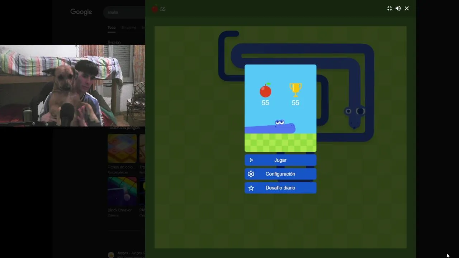459x258 pixels.
Task: Mute the game sound speaker icon
Action: click(x=398, y=8)
